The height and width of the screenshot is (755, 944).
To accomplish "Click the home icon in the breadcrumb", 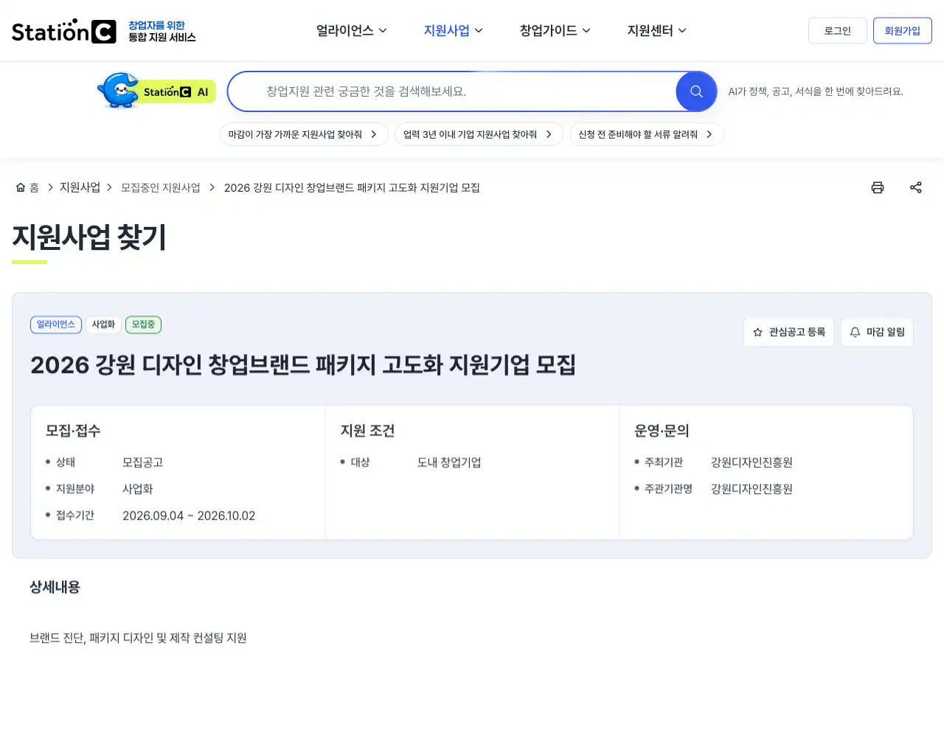I will coord(21,187).
